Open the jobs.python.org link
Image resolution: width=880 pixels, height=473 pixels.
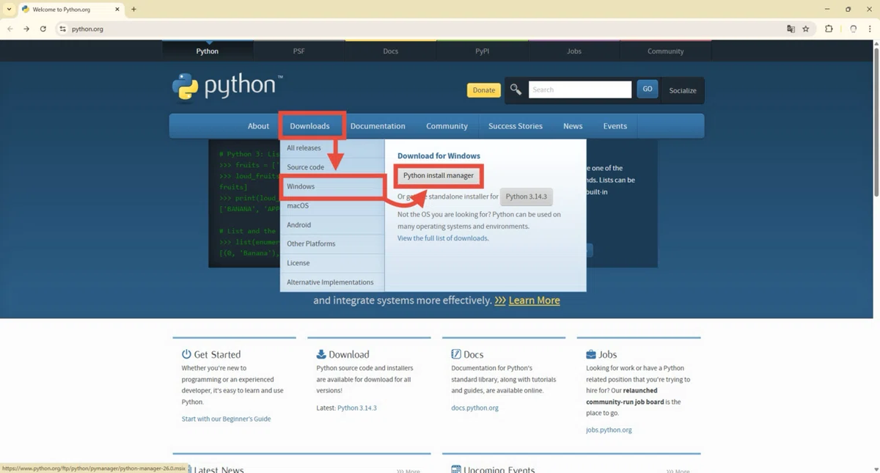click(609, 430)
